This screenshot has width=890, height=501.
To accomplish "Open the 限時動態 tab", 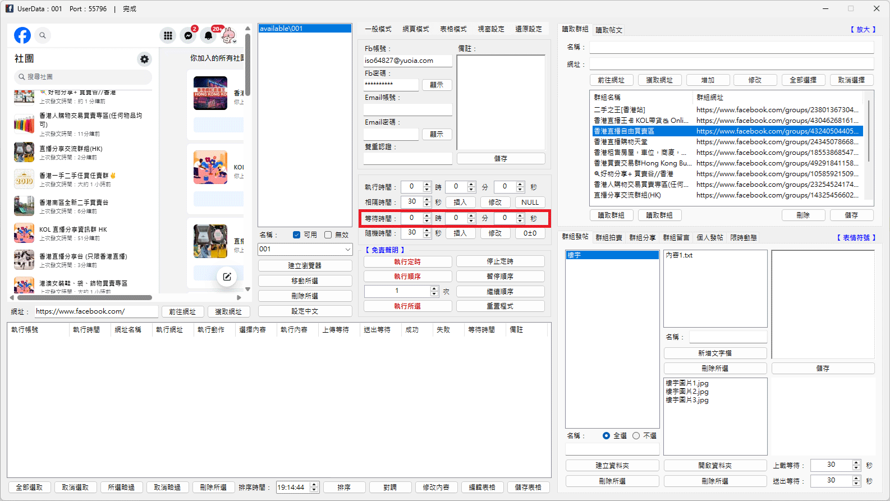I will [744, 238].
